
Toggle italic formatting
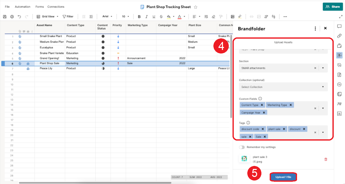tap(147, 17)
